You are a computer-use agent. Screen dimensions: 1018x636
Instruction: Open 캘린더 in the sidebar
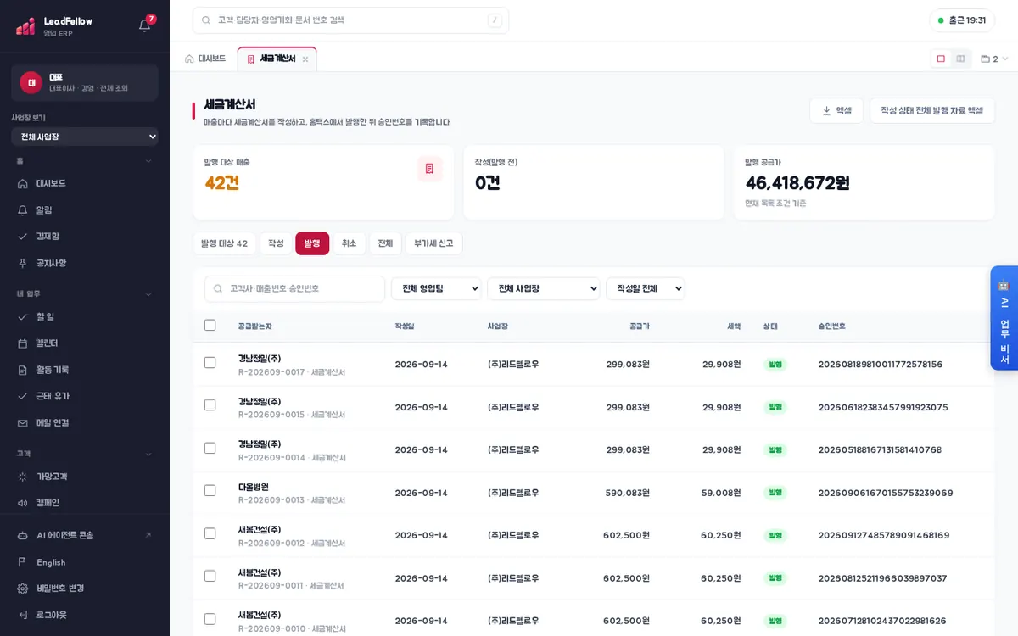pos(85,343)
